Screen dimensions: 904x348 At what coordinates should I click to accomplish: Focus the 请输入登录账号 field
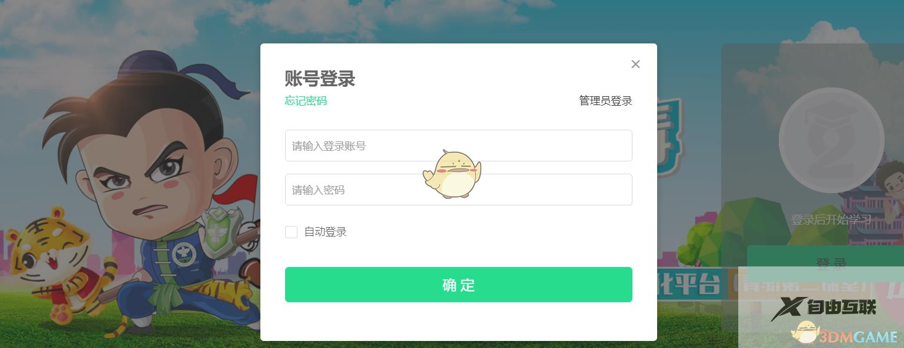458,146
